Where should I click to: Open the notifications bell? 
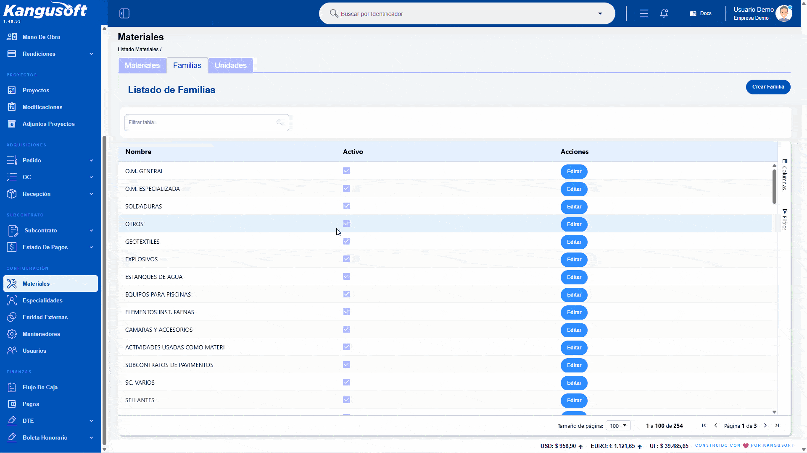[664, 13]
